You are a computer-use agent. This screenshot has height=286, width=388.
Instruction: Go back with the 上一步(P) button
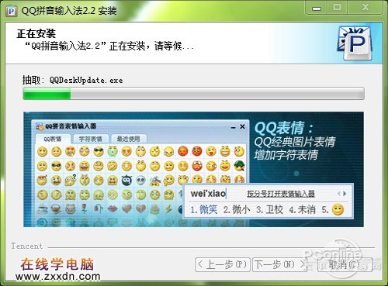[223, 264]
